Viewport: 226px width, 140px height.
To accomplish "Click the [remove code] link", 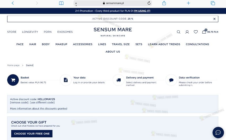I will (x=19, y=102).
